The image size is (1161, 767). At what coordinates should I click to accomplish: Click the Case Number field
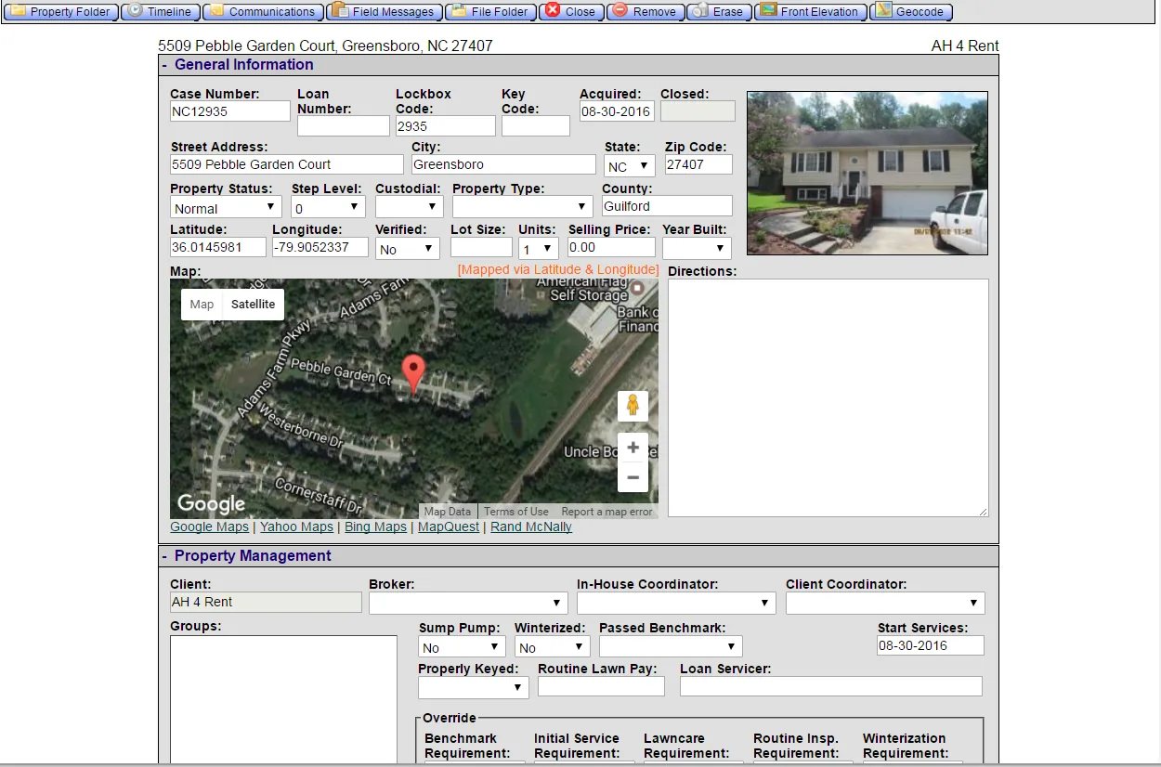[x=230, y=111]
